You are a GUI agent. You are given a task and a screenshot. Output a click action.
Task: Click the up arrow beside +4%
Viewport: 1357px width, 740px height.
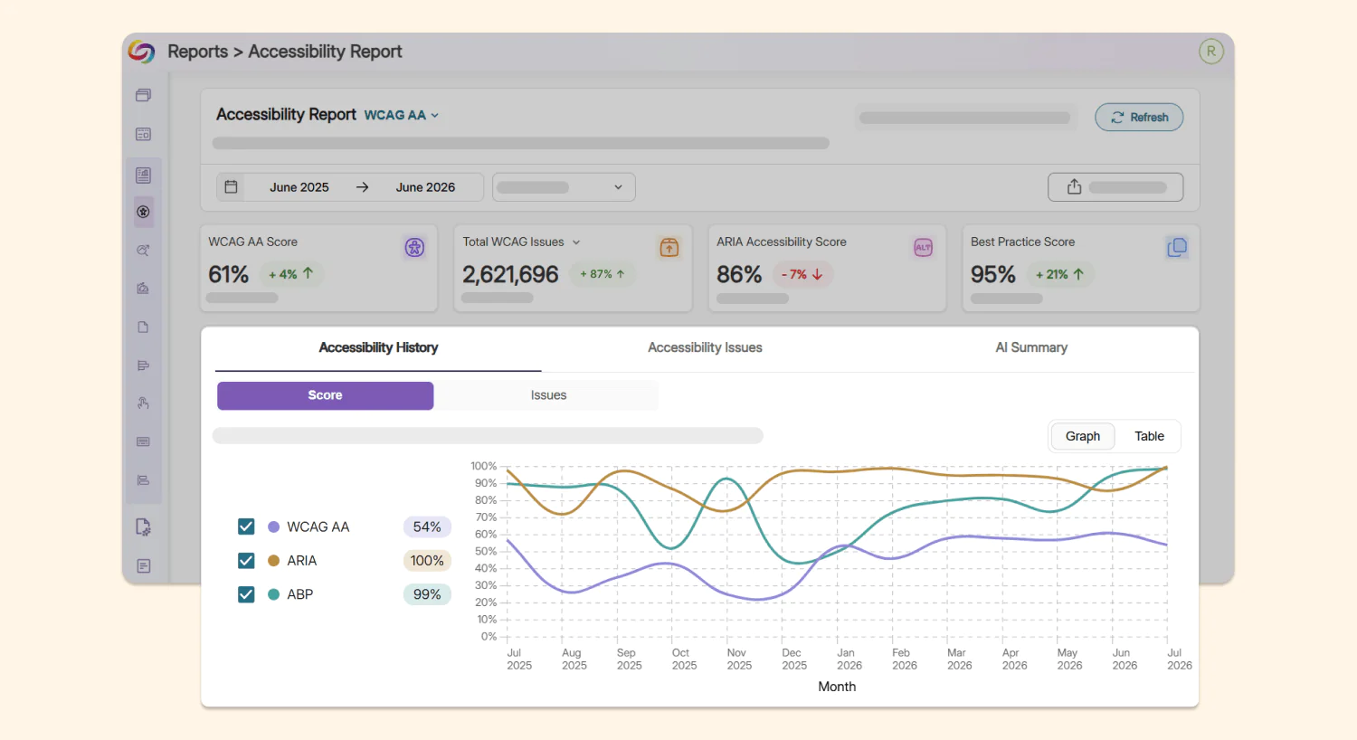click(308, 273)
